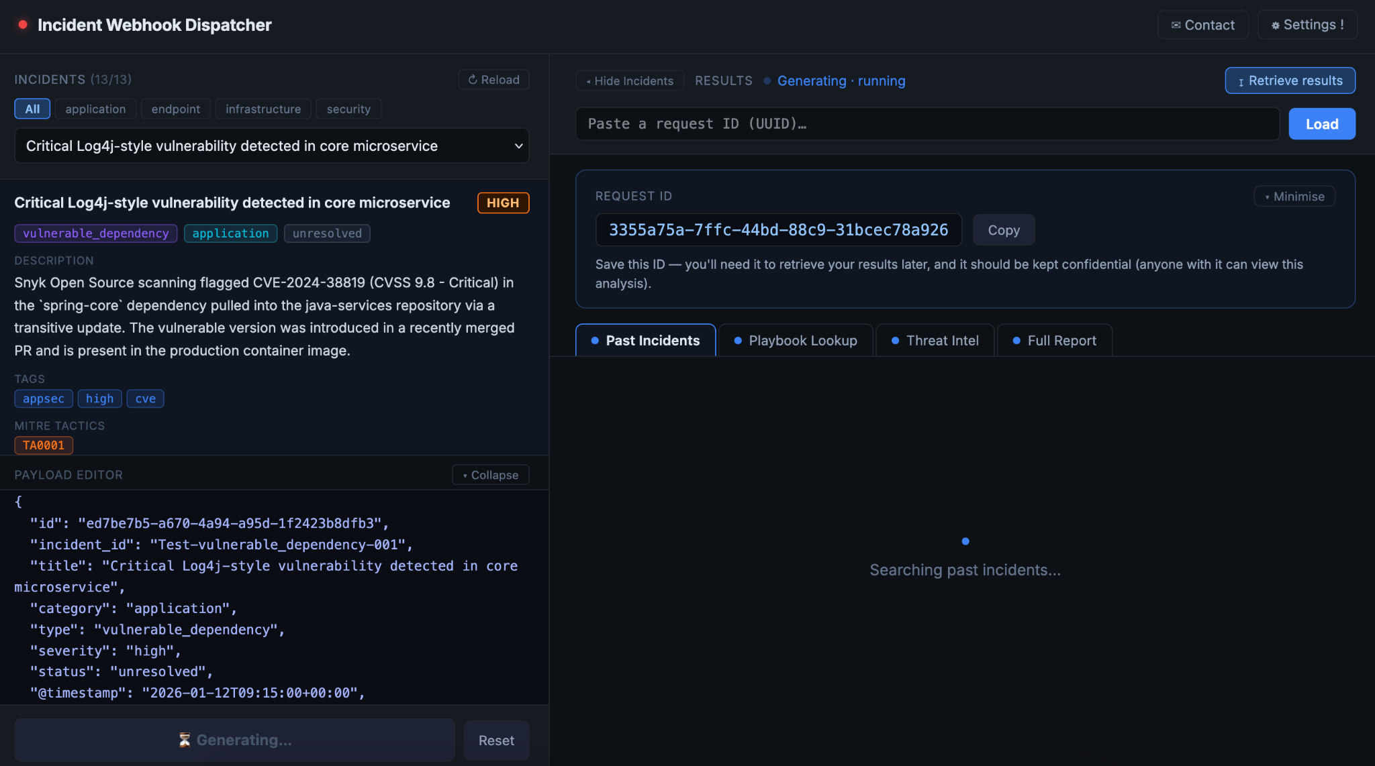Viewport: 1375px width, 766px height.
Task: Click the application category chip
Action: point(230,233)
